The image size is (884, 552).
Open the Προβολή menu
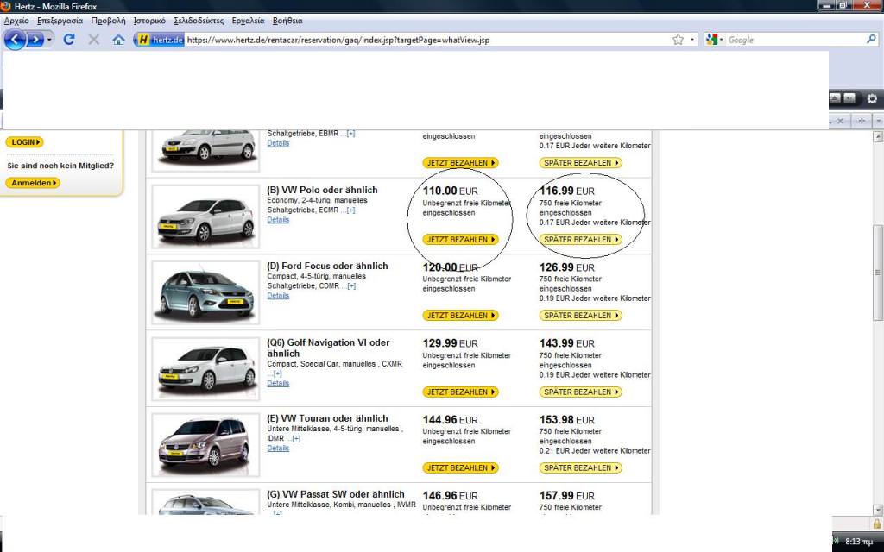tap(108, 21)
